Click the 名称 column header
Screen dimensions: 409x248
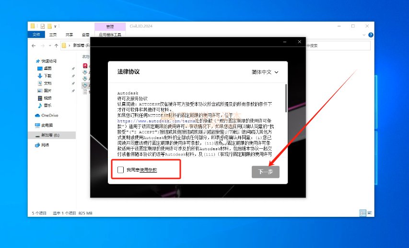86,57
